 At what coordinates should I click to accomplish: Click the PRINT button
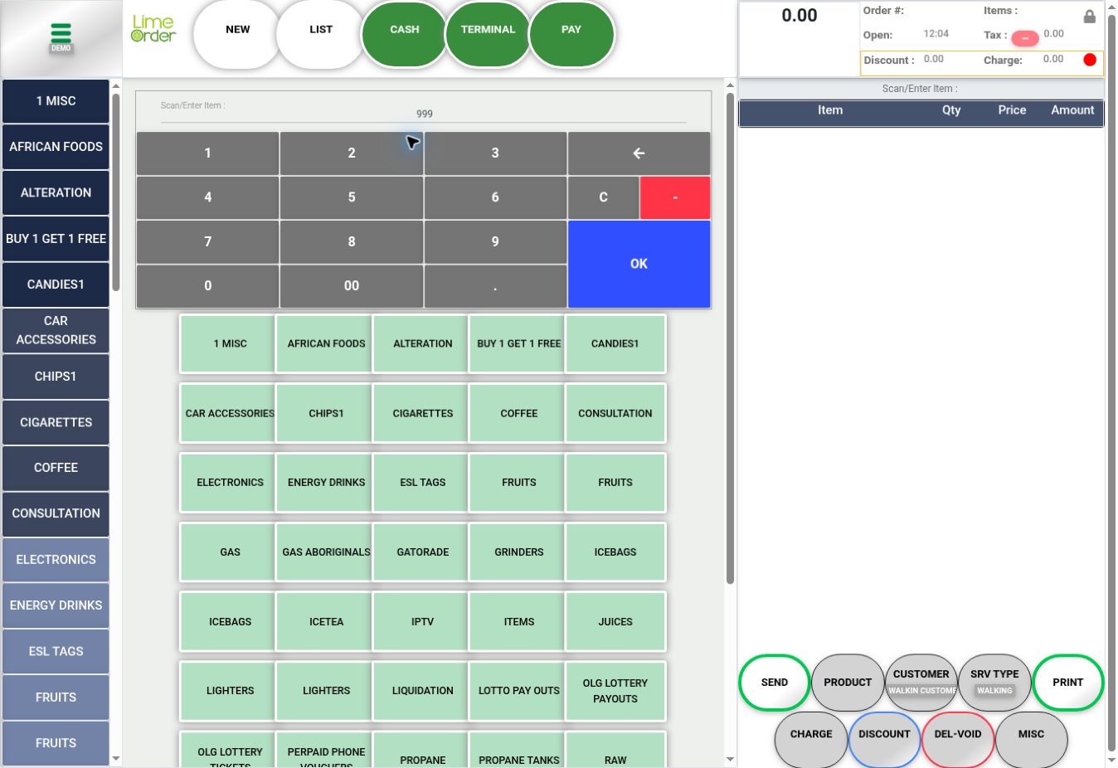[1068, 683]
